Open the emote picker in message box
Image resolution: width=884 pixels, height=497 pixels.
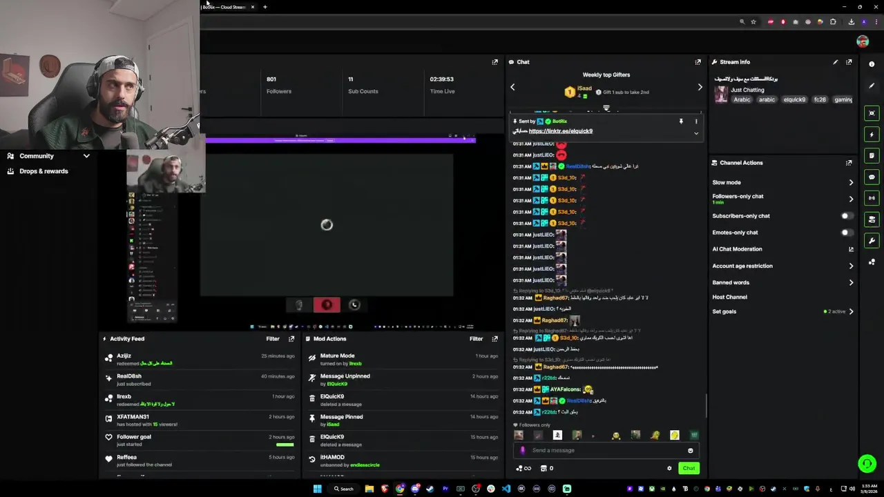690,451
